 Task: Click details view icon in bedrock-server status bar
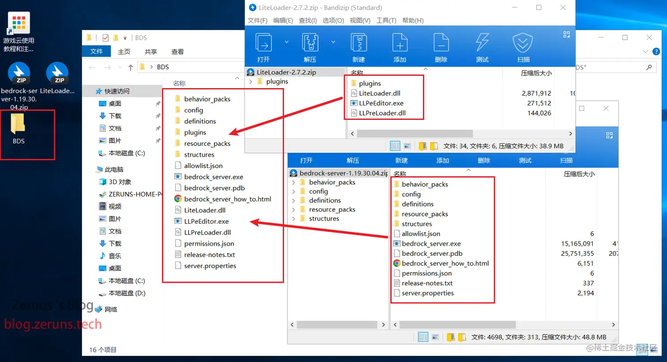(423, 337)
